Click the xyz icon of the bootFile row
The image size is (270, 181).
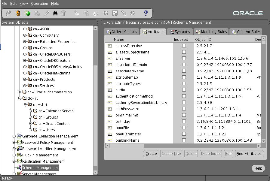(110, 128)
